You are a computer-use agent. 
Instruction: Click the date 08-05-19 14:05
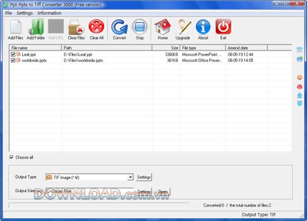[x=240, y=61]
